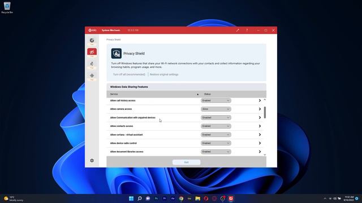
Task: Launch Photoshop from the taskbar
Action: pyautogui.click(x=156, y=198)
